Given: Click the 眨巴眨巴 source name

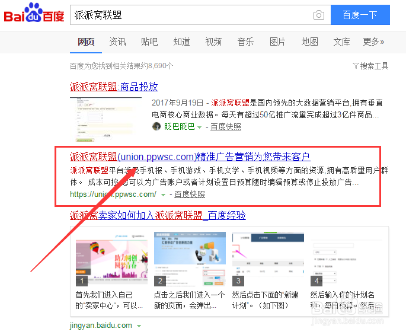Looking at the screenshot, I should [179, 126].
